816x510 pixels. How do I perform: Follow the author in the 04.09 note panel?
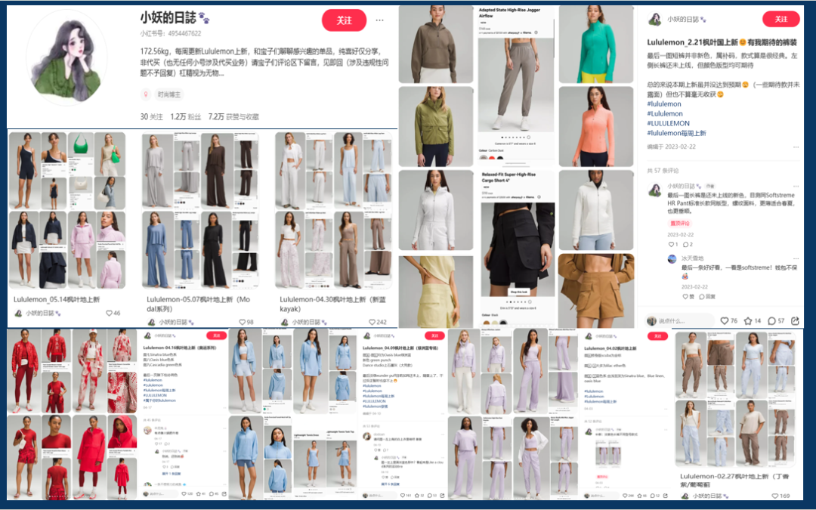(x=434, y=335)
